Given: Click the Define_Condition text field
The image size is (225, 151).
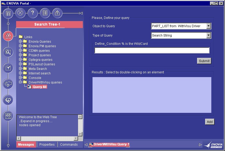Looking at the screenshot, I should click(x=152, y=50).
